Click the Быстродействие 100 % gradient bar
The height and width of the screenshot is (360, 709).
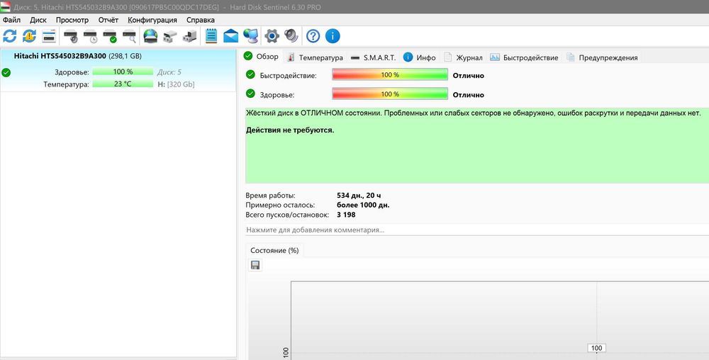pos(390,75)
